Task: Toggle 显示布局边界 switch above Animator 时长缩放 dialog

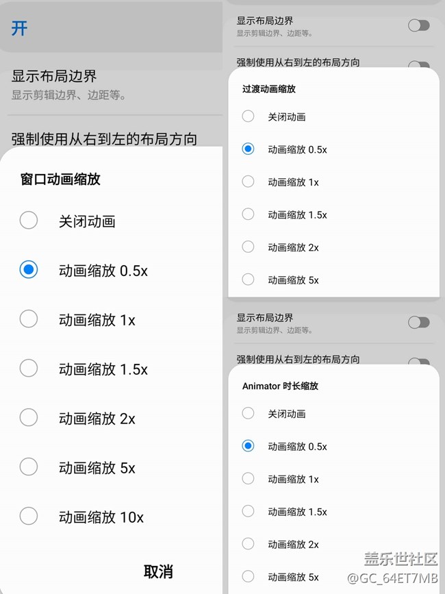Action: click(418, 322)
